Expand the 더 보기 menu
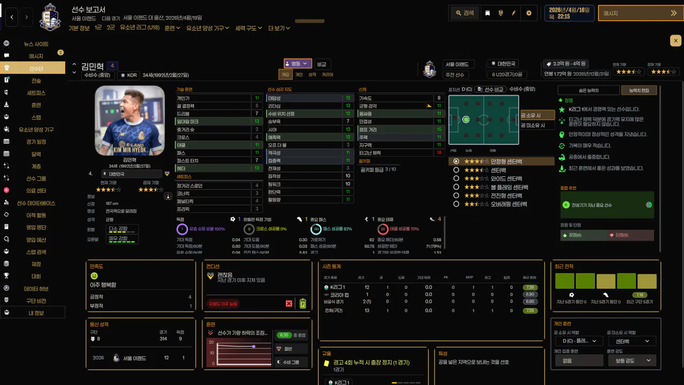 coord(279,28)
